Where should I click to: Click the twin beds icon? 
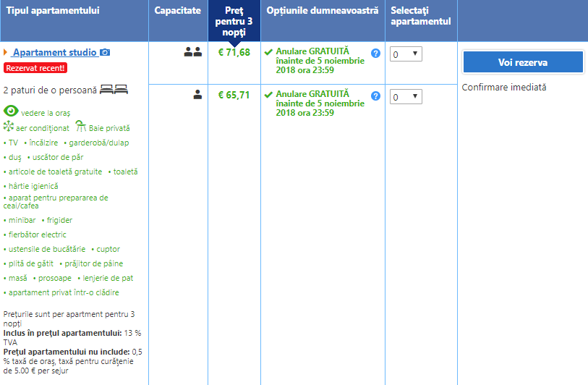(x=114, y=90)
